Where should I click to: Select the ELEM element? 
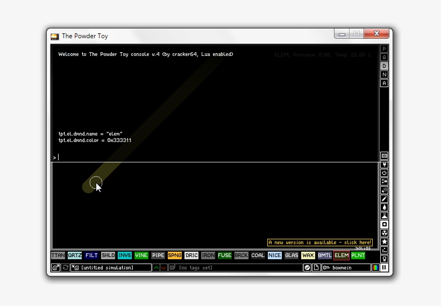coord(342,255)
